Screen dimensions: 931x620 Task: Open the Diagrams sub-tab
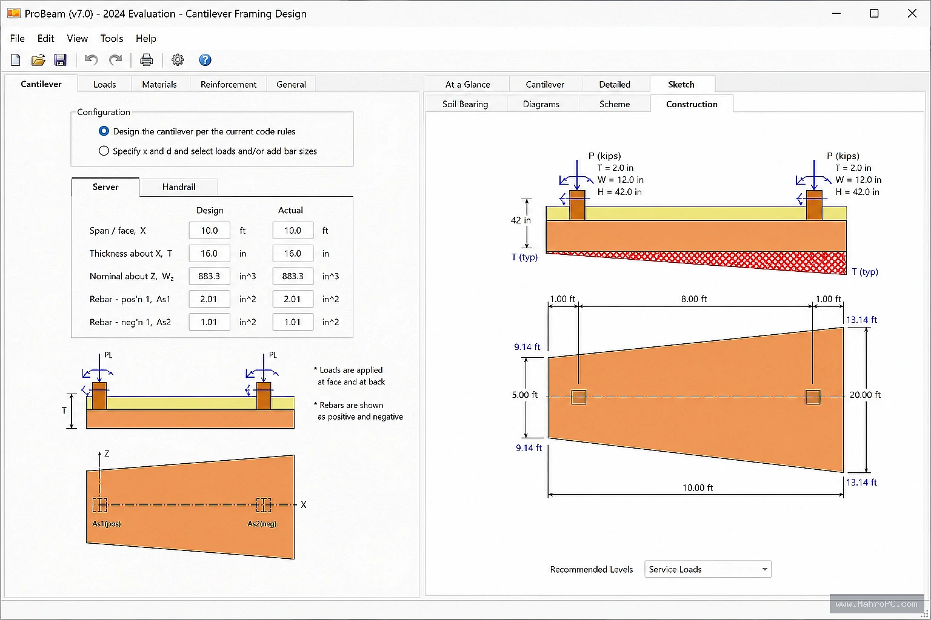(541, 104)
